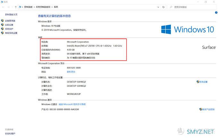
Task: Select DESKTOP-SJV4KQ2 in 计算机全名 row
Action: [76, 86]
